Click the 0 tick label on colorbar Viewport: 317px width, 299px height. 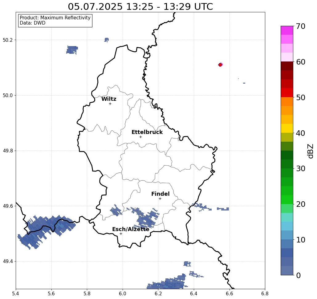[x=299, y=275]
